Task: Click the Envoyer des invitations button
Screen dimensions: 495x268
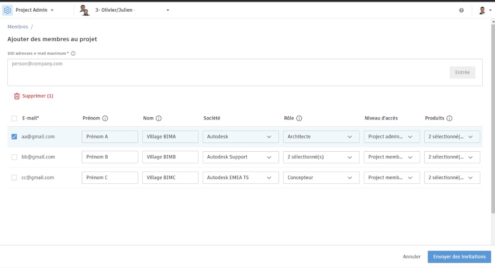Action: pos(459,256)
